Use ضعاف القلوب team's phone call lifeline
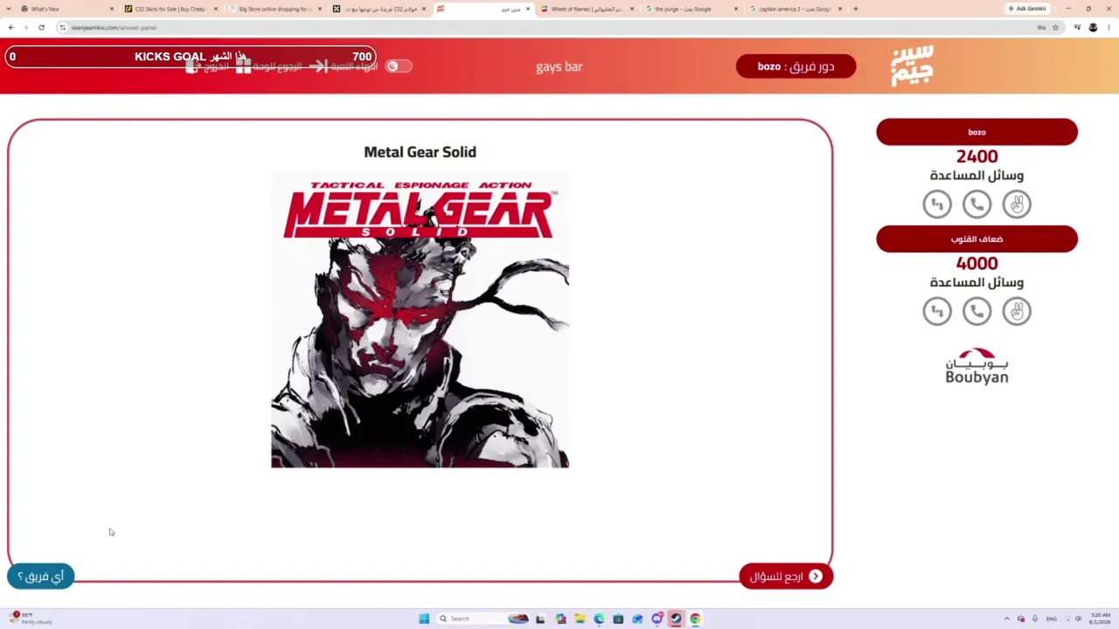This screenshot has width=1119, height=629. click(977, 311)
